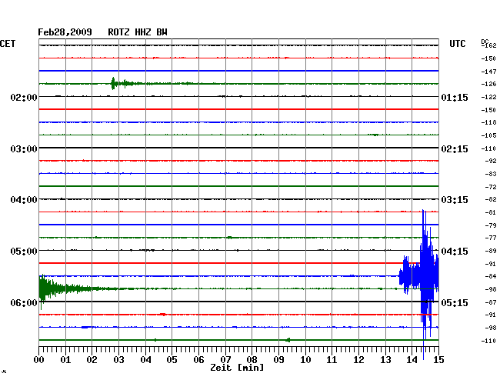Screen dimensions: 500x380
Task: Select DC offset value -84
Action: click(x=491, y=276)
